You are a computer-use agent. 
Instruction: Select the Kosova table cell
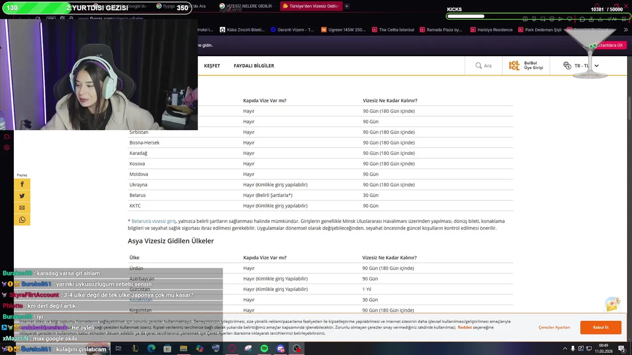coord(137,164)
